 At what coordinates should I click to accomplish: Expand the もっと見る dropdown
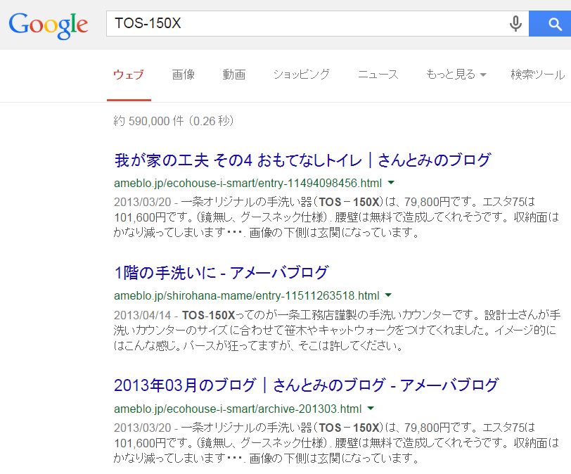456,75
